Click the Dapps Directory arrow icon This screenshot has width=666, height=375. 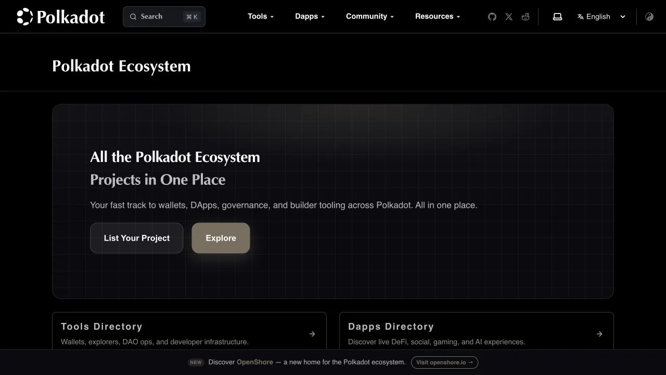click(599, 334)
